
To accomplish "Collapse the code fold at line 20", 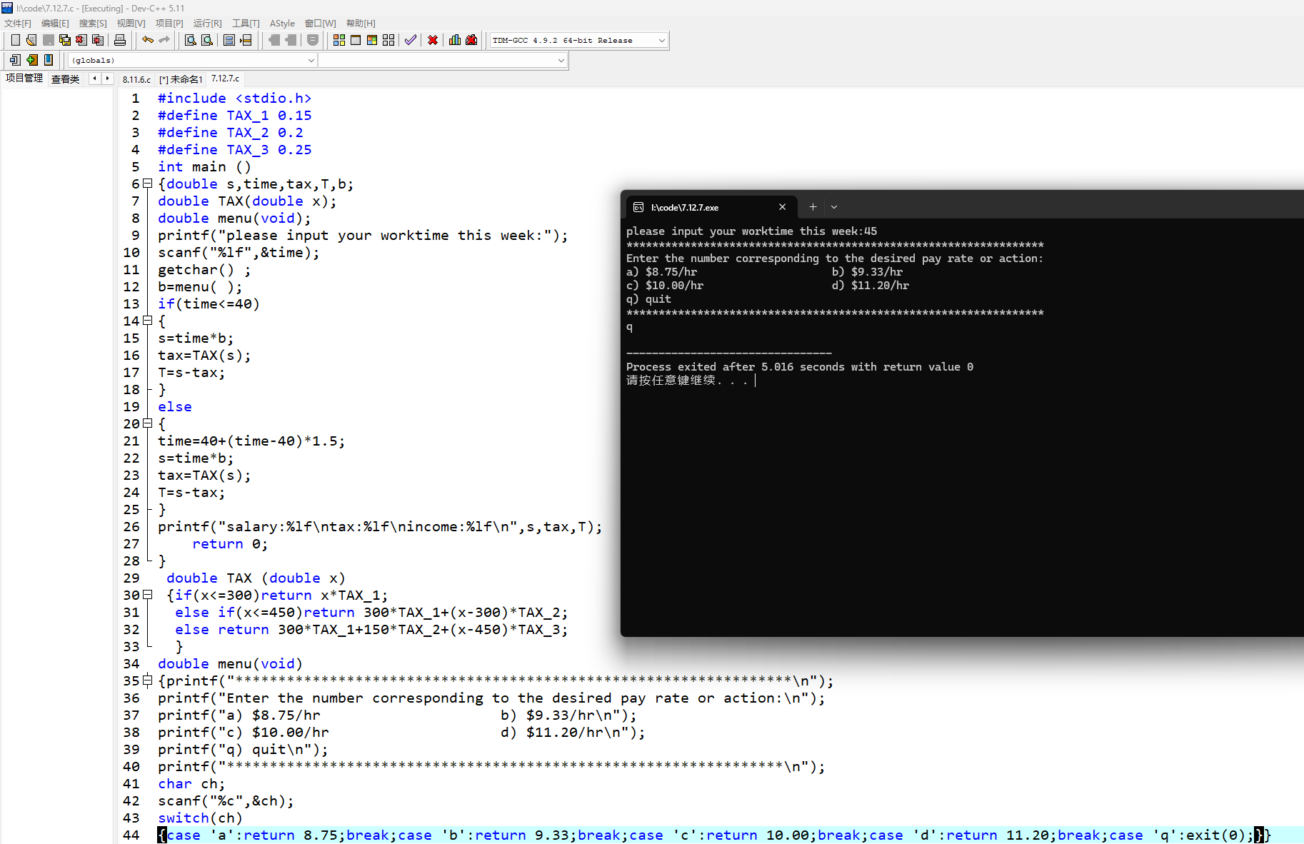I will 148,423.
